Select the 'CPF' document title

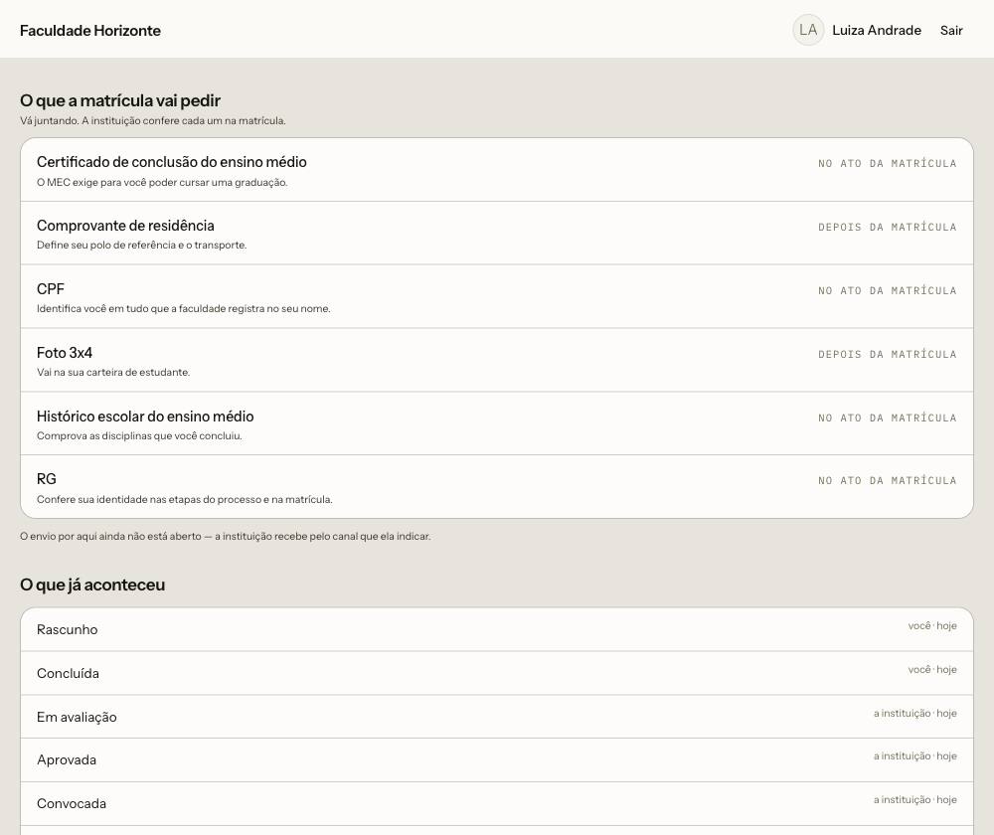point(51,289)
